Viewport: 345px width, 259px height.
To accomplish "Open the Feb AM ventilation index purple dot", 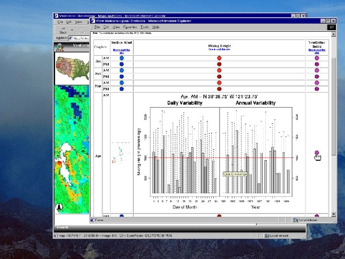I will pos(317,70).
